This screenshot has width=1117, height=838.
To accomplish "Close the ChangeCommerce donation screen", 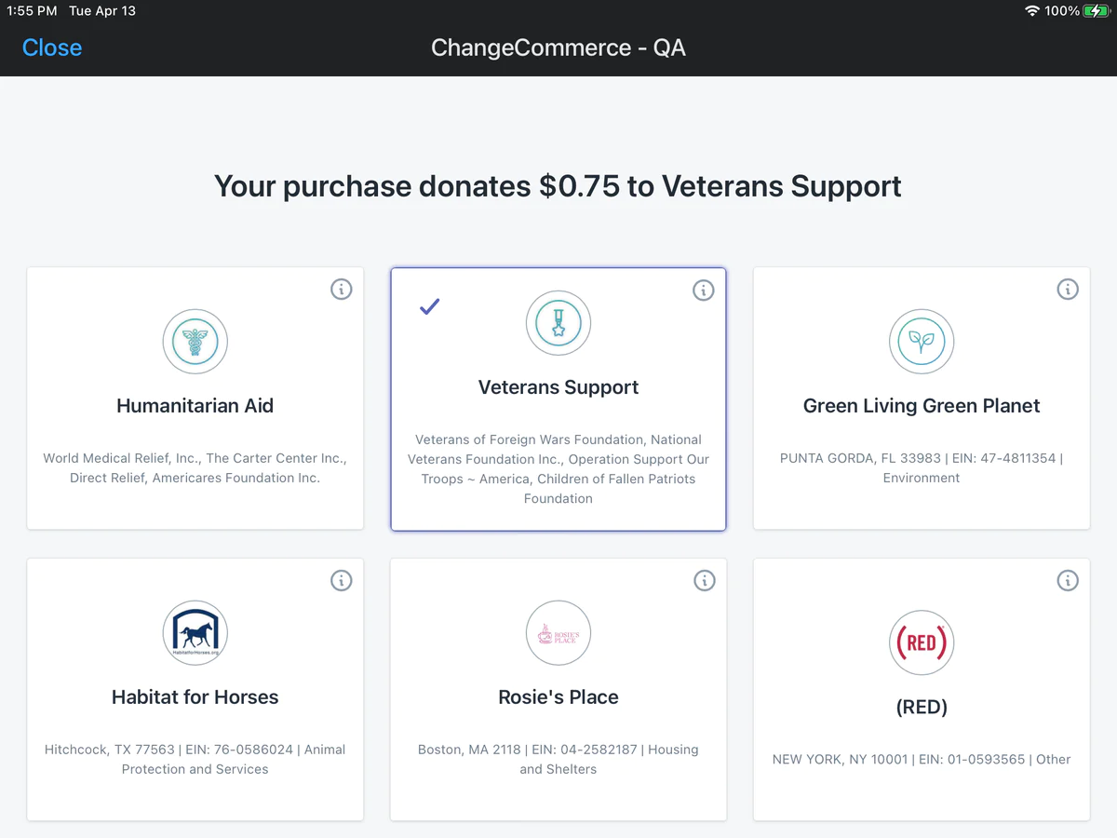I will (52, 47).
